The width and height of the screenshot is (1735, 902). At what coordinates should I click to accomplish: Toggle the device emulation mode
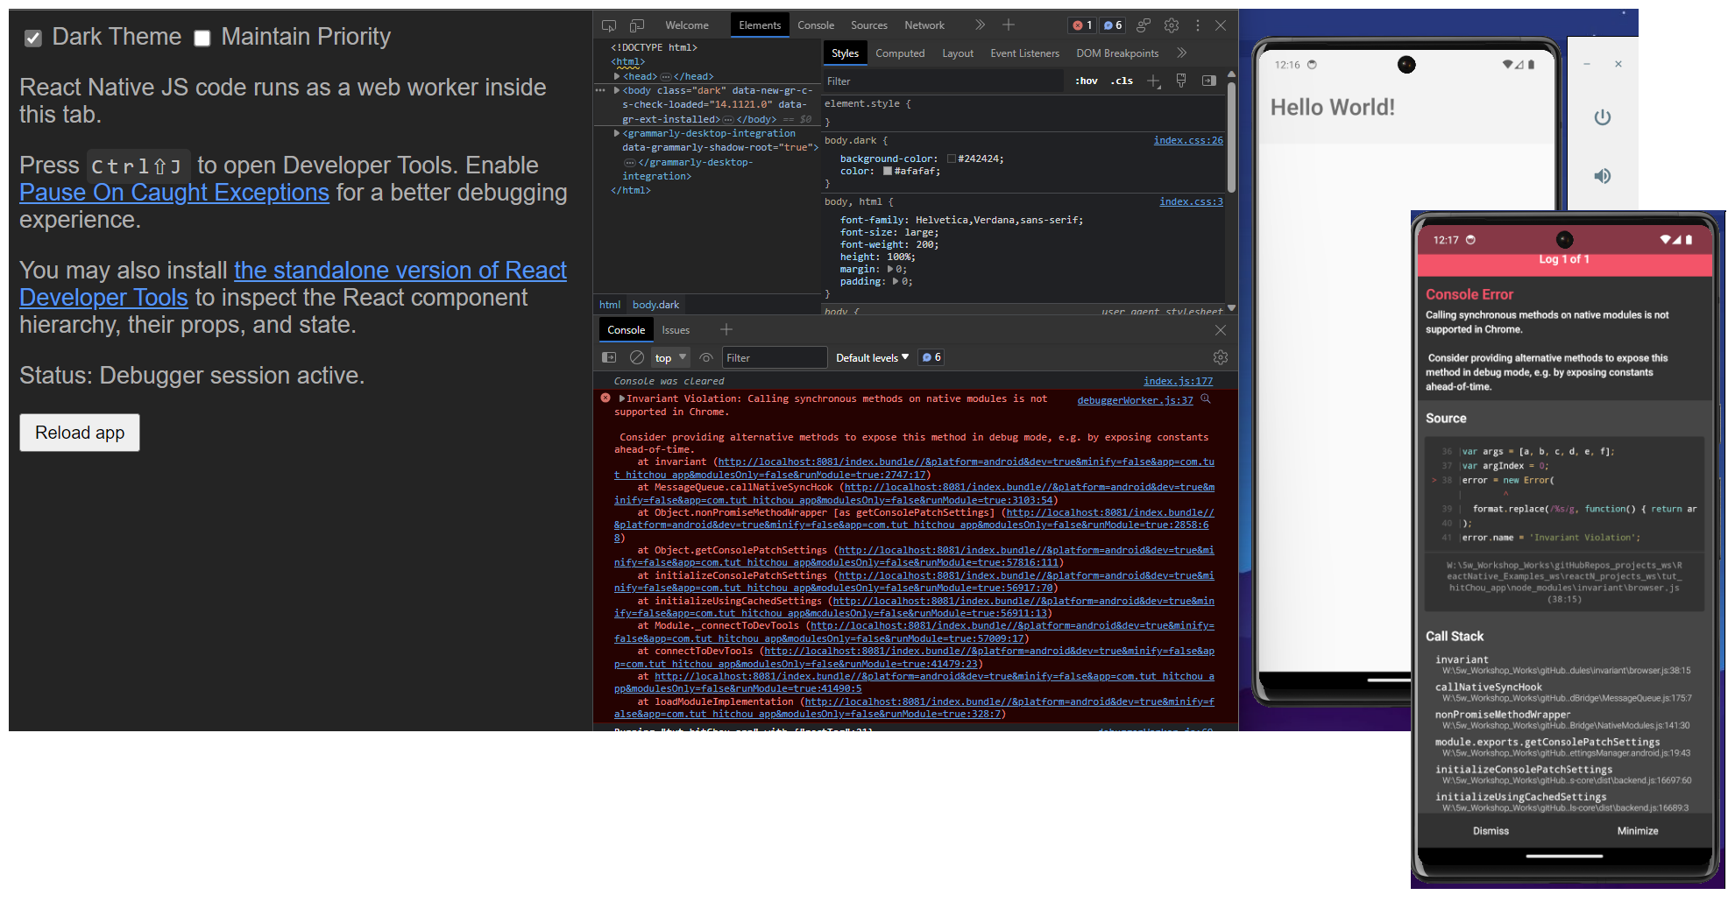637,25
